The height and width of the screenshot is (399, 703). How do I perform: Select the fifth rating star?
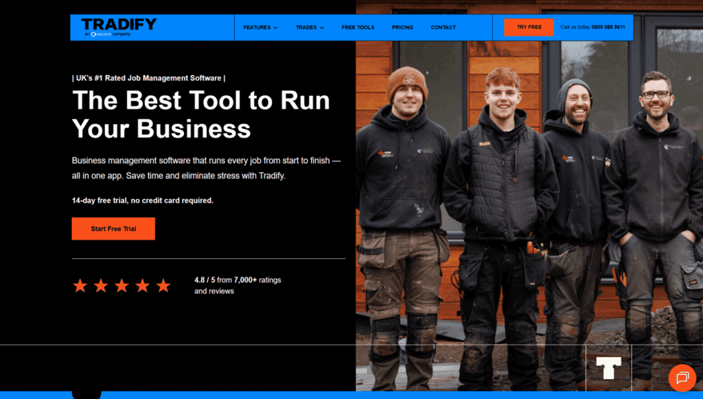(x=163, y=285)
